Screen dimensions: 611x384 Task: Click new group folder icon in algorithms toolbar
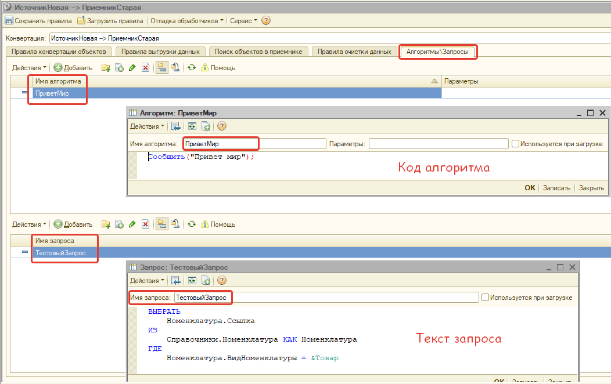(106, 68)
